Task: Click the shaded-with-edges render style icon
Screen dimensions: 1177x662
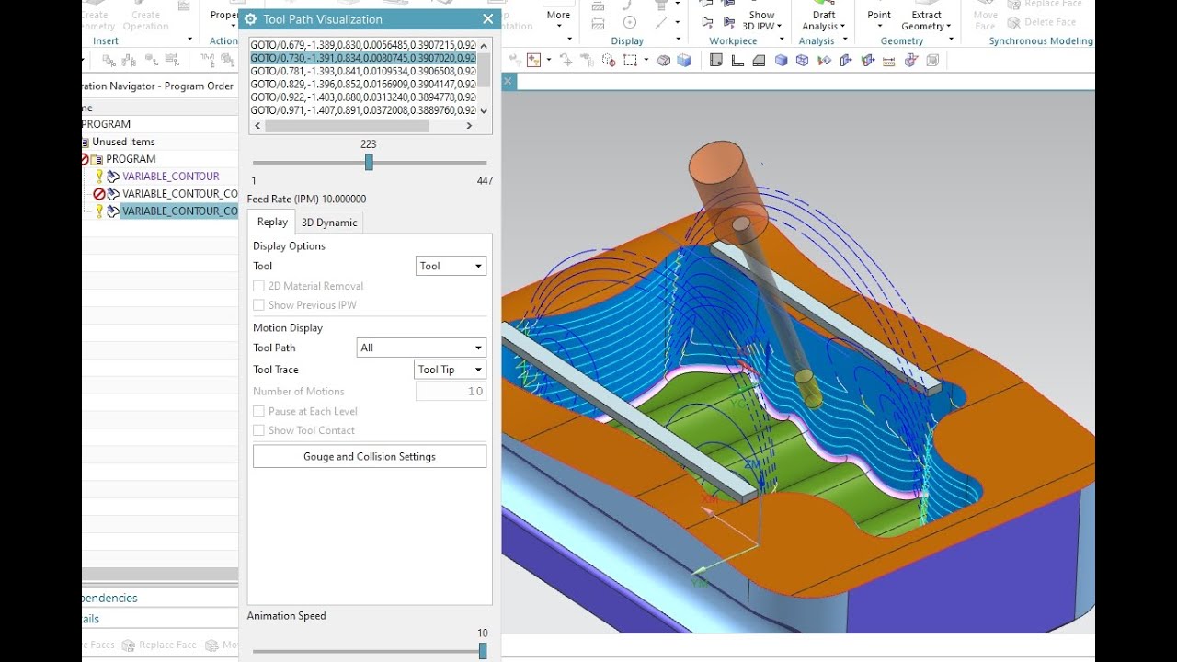Action: click(x=663, y=60)
